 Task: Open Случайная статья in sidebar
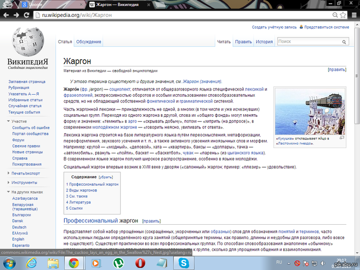pos(25,106)
